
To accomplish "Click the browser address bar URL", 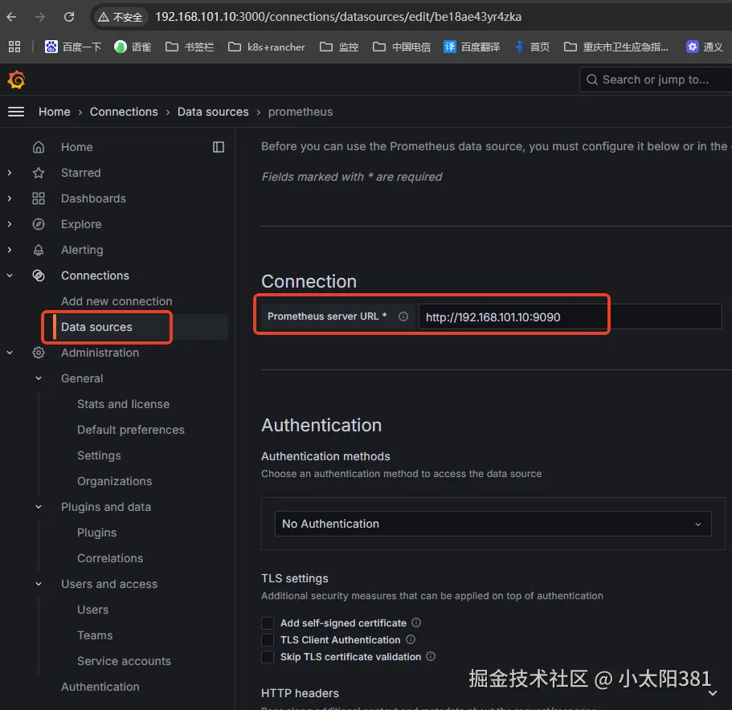I will tap(338, 17).
